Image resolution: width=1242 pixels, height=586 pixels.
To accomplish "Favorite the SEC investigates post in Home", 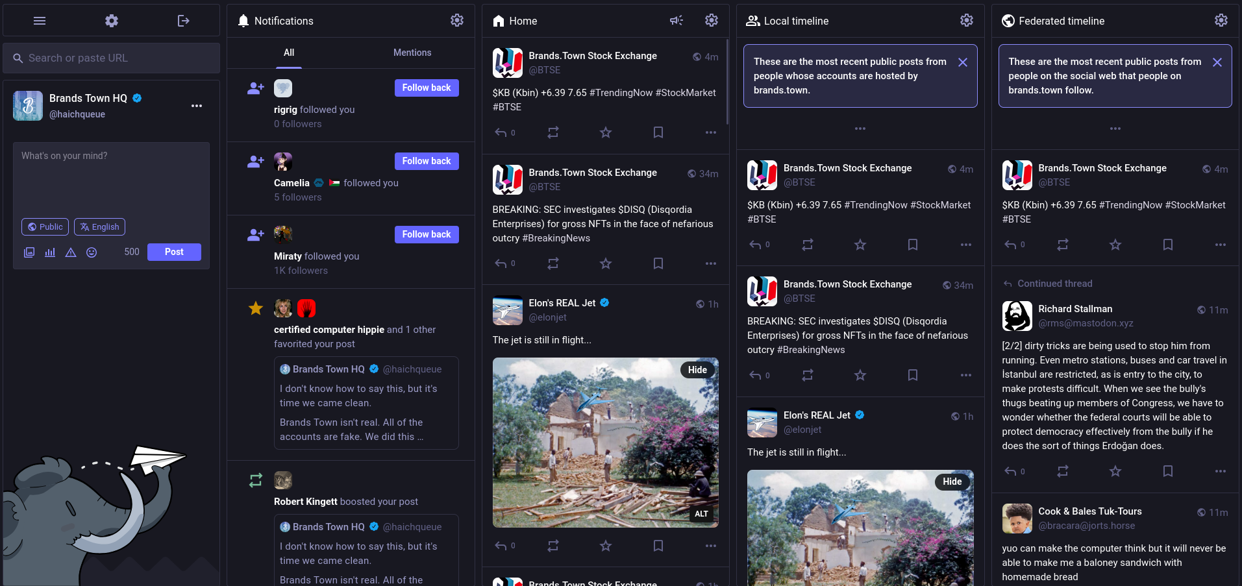I will click(x=606, y=263).
